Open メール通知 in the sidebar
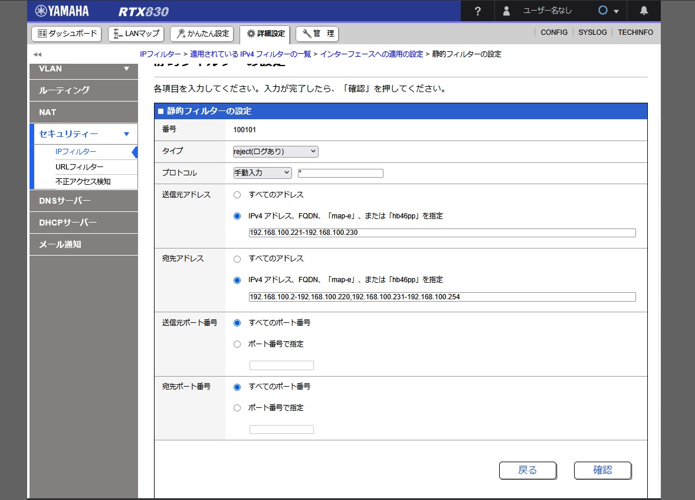The width and height of the screenshot is (695, 500). click(84, 244)
